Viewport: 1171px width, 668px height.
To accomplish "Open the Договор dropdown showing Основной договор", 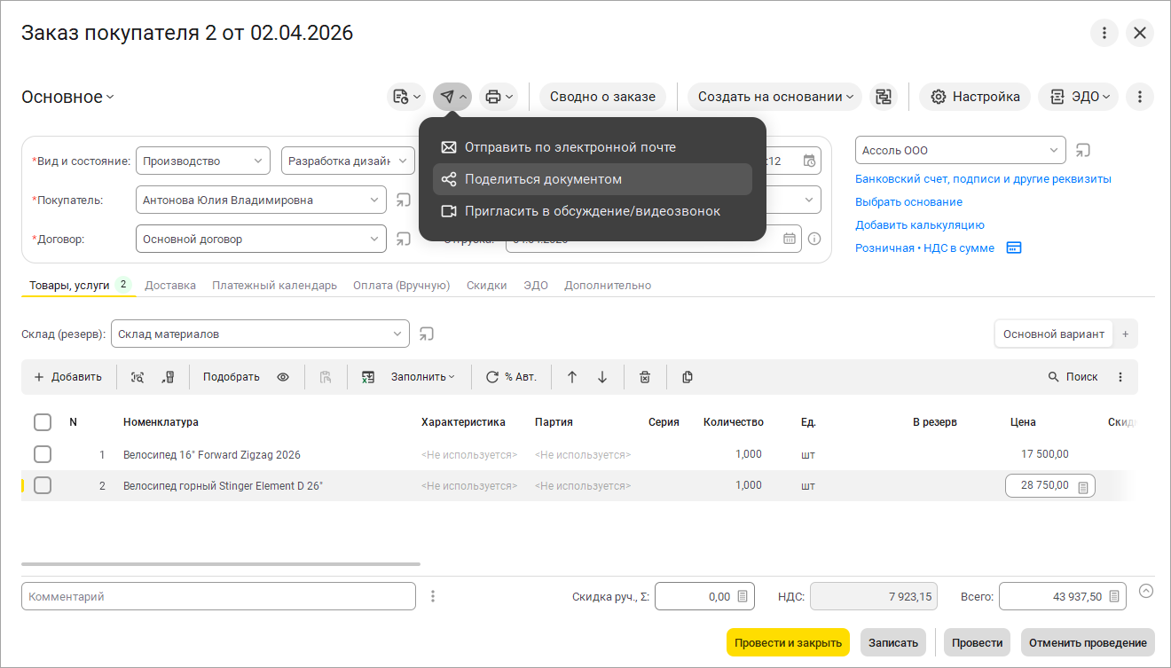I will pos(373,239).
